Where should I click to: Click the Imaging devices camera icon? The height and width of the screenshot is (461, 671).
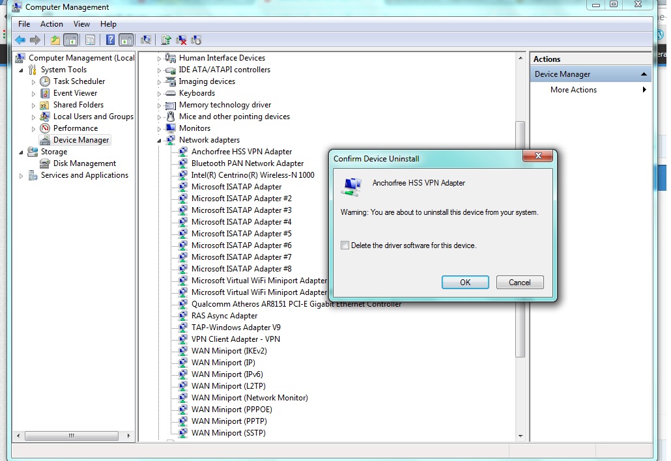[x=170, y=81]
